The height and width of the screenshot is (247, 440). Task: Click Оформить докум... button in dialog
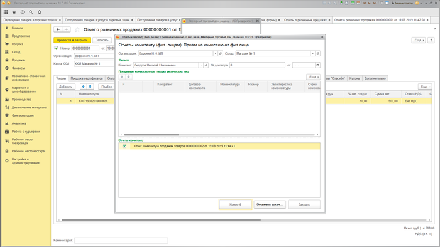[x=270, y=204]
